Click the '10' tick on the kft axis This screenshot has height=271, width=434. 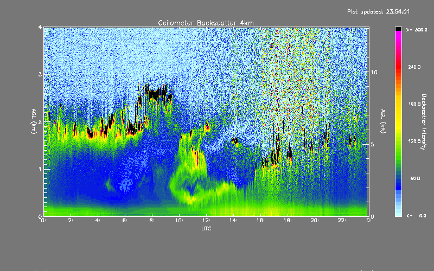click(374, 72)
